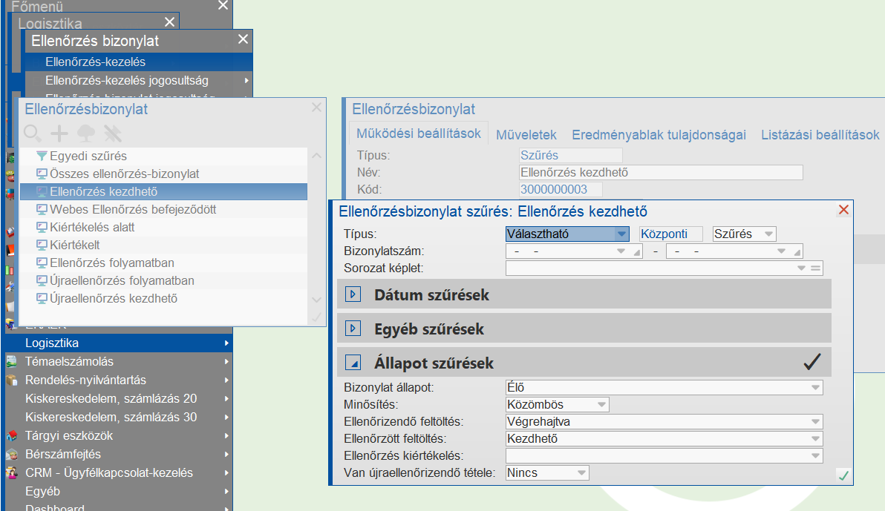Open the Van újraellenőrizendő tétele dropdown
Image resolution: width=885 pixels, height=511 pixels.
click(582, 472)
